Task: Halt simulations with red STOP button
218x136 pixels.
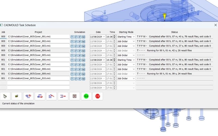Action: (x=98, y=96)
